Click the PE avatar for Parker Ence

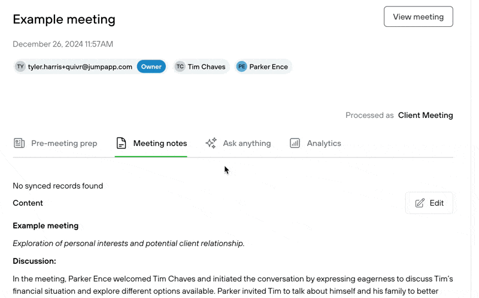point(242,66)
